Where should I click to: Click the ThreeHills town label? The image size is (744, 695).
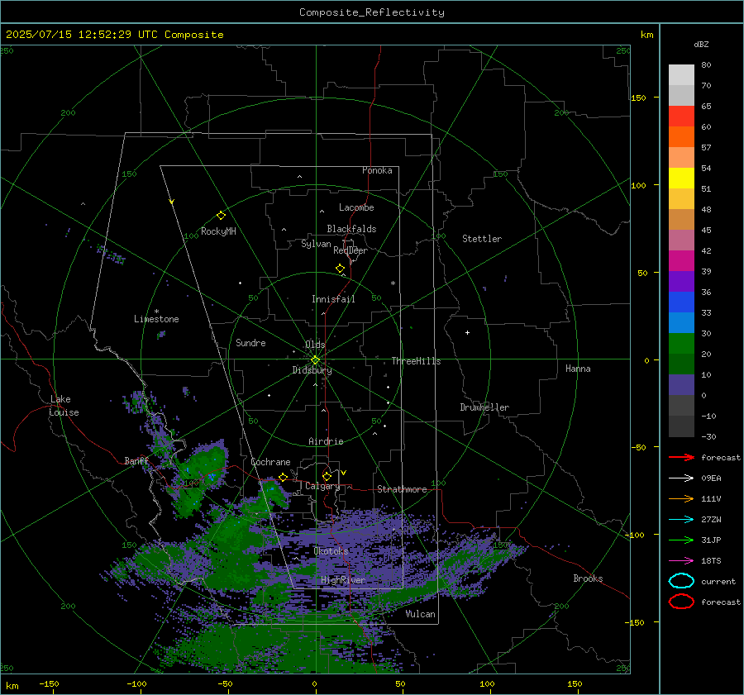point(416,361)
